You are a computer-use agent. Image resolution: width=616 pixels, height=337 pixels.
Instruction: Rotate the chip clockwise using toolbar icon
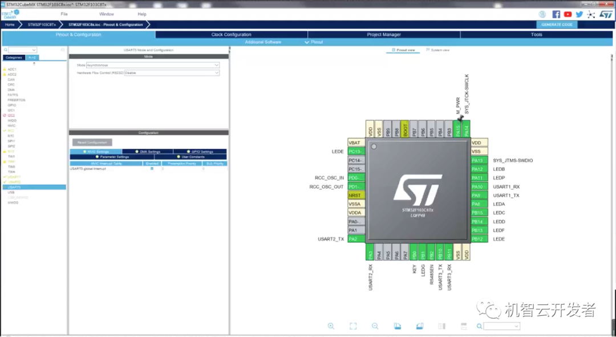398,326
